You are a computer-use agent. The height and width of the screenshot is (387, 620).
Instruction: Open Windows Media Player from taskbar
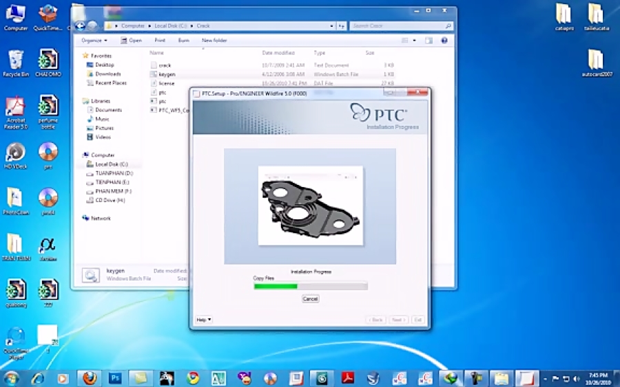(62, 379)
